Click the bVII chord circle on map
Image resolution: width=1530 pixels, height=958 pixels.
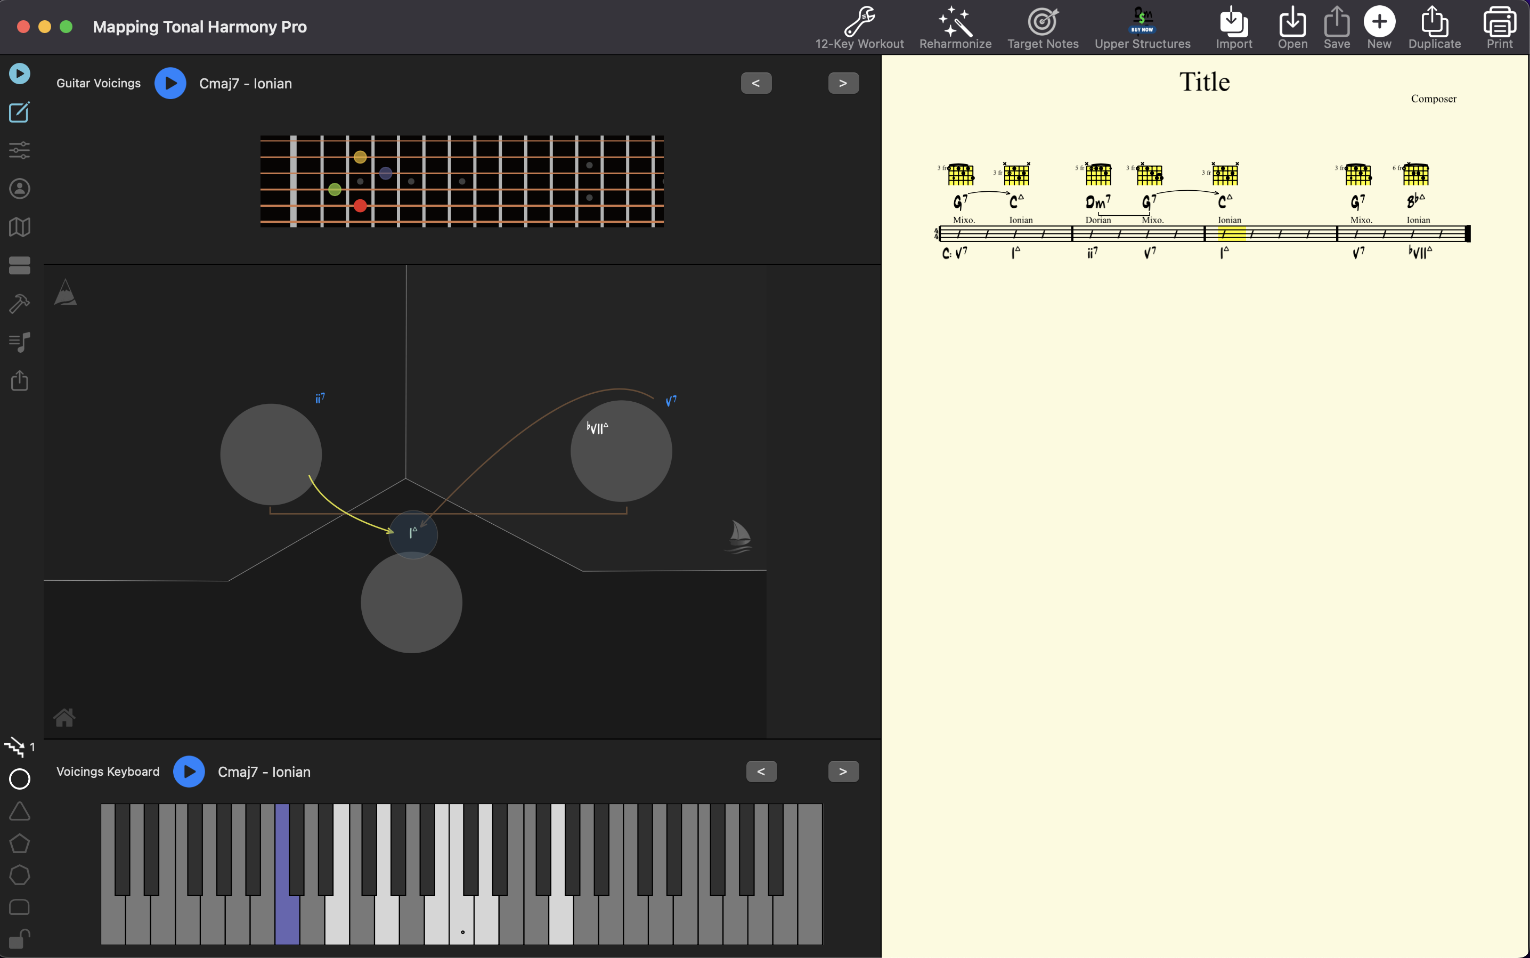(621, 451)
